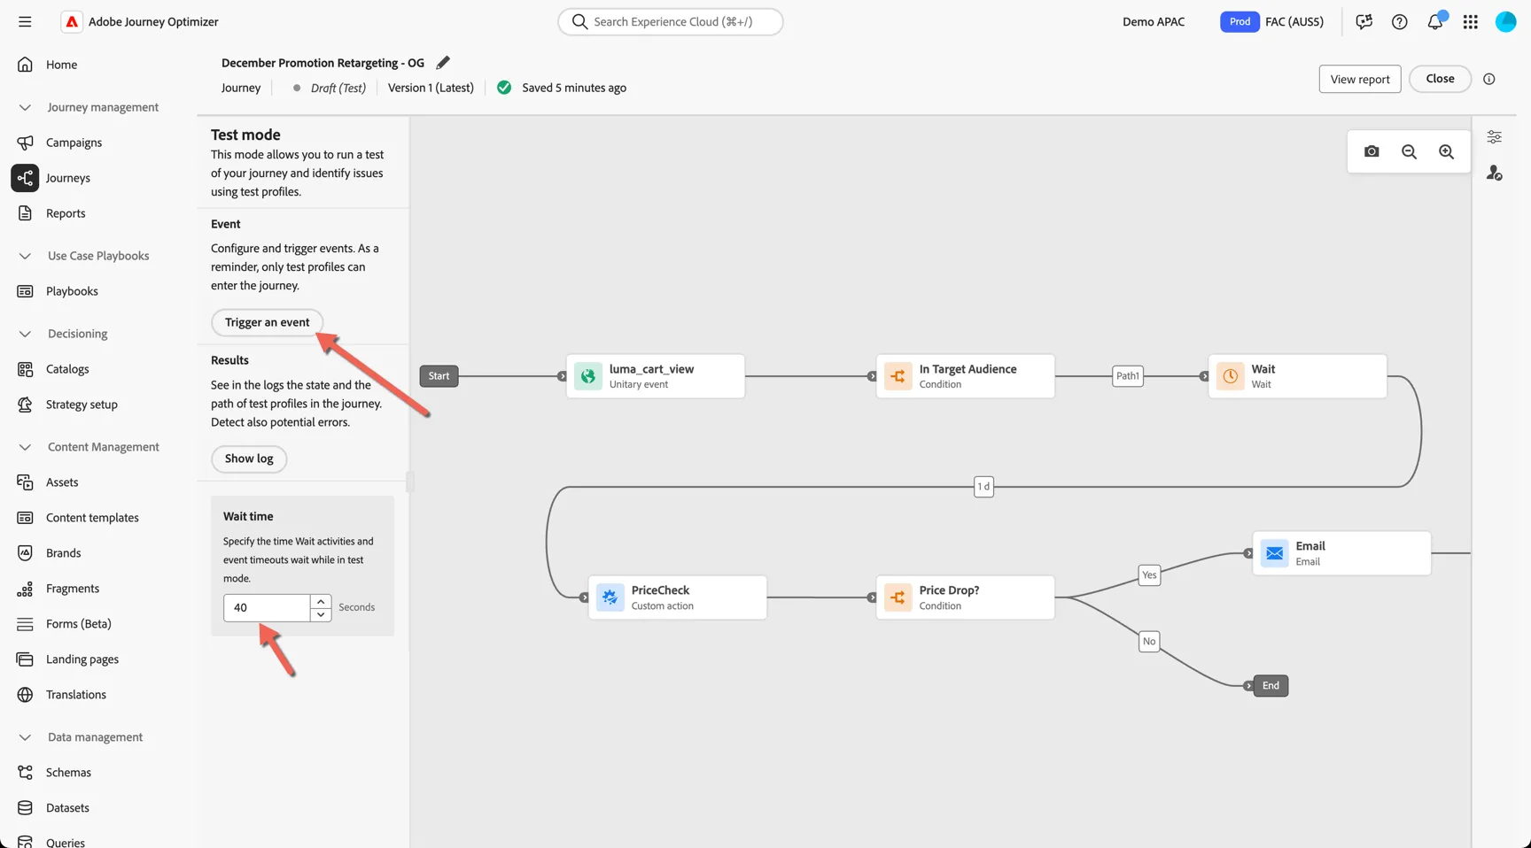Zoom in on the journey canvas
This screenshot has width=1531, height=848.
1446,151
